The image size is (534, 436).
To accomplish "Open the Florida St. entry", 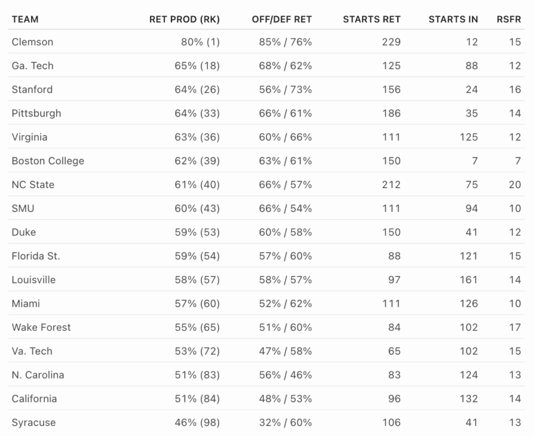I will pos(36,256).
